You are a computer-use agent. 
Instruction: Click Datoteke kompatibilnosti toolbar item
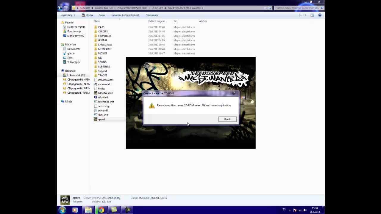[x=125, y=15]
